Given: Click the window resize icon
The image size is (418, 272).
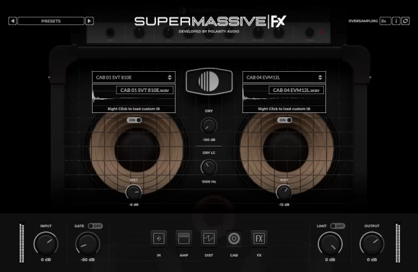Looking at the screenshot, I should pos(405,21).
